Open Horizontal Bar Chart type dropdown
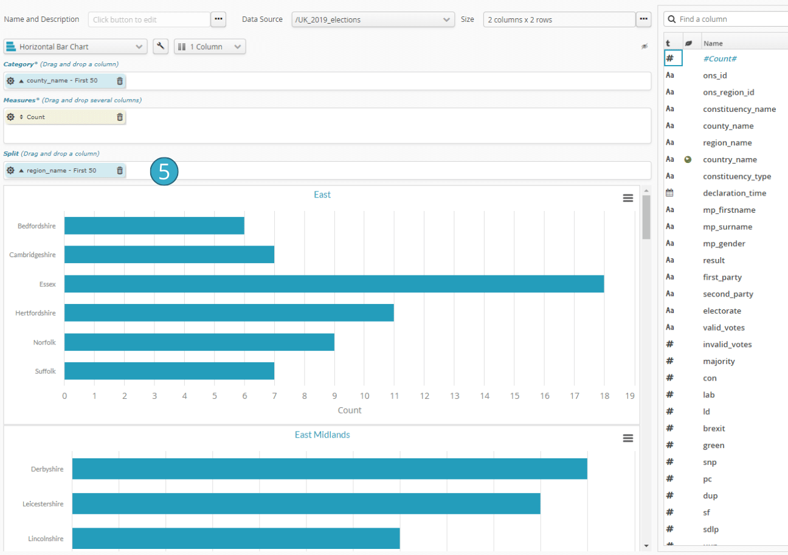788x555 pixels. (x=75, y=46)
